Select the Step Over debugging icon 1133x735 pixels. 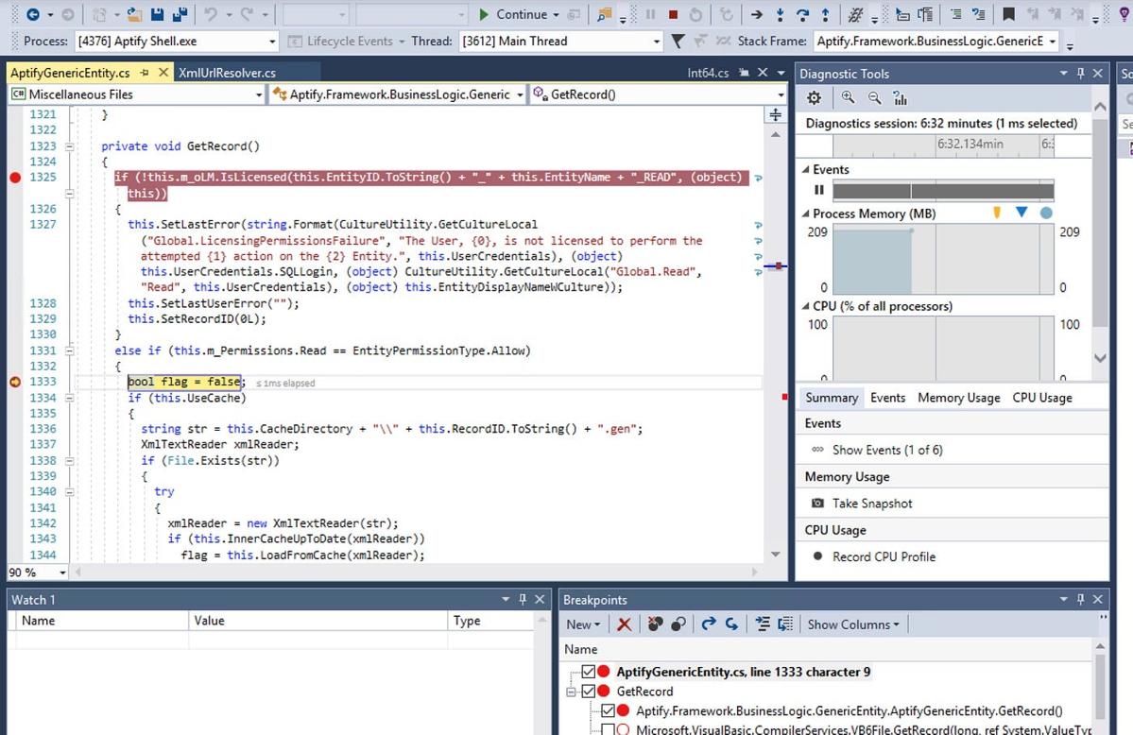(x=804, y=14)
